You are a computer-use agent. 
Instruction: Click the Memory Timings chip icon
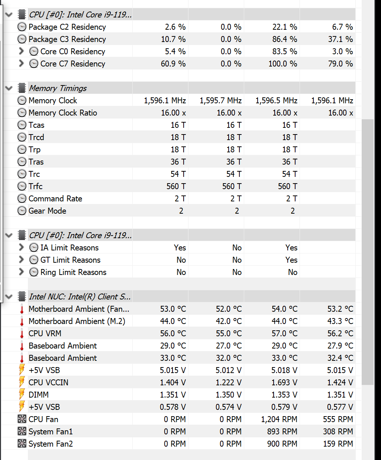(x=22, y=88)
